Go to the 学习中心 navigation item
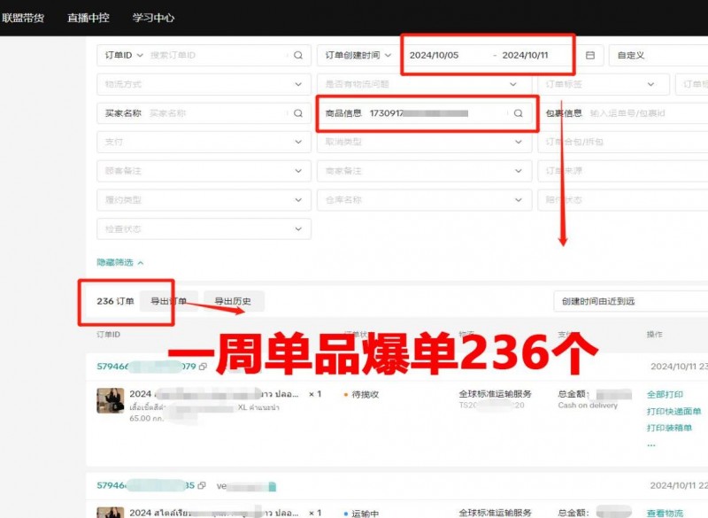Image resolution: width=708 pixels, height=518 pixels. pyautogui.click(x=153, y=18)
